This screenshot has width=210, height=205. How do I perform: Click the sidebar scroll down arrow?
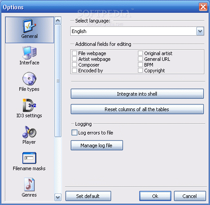pos(58,197)
